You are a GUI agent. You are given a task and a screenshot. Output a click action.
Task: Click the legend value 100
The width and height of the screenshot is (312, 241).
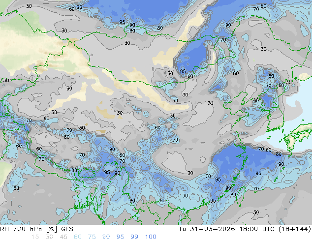coord(151,237)
